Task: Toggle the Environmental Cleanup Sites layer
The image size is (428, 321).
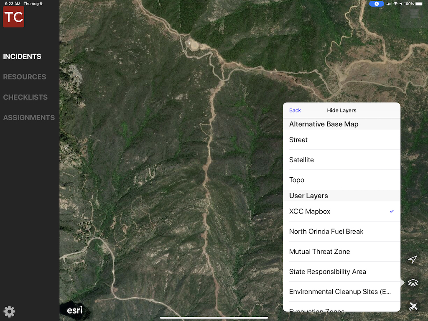Action: pos(341,292)
